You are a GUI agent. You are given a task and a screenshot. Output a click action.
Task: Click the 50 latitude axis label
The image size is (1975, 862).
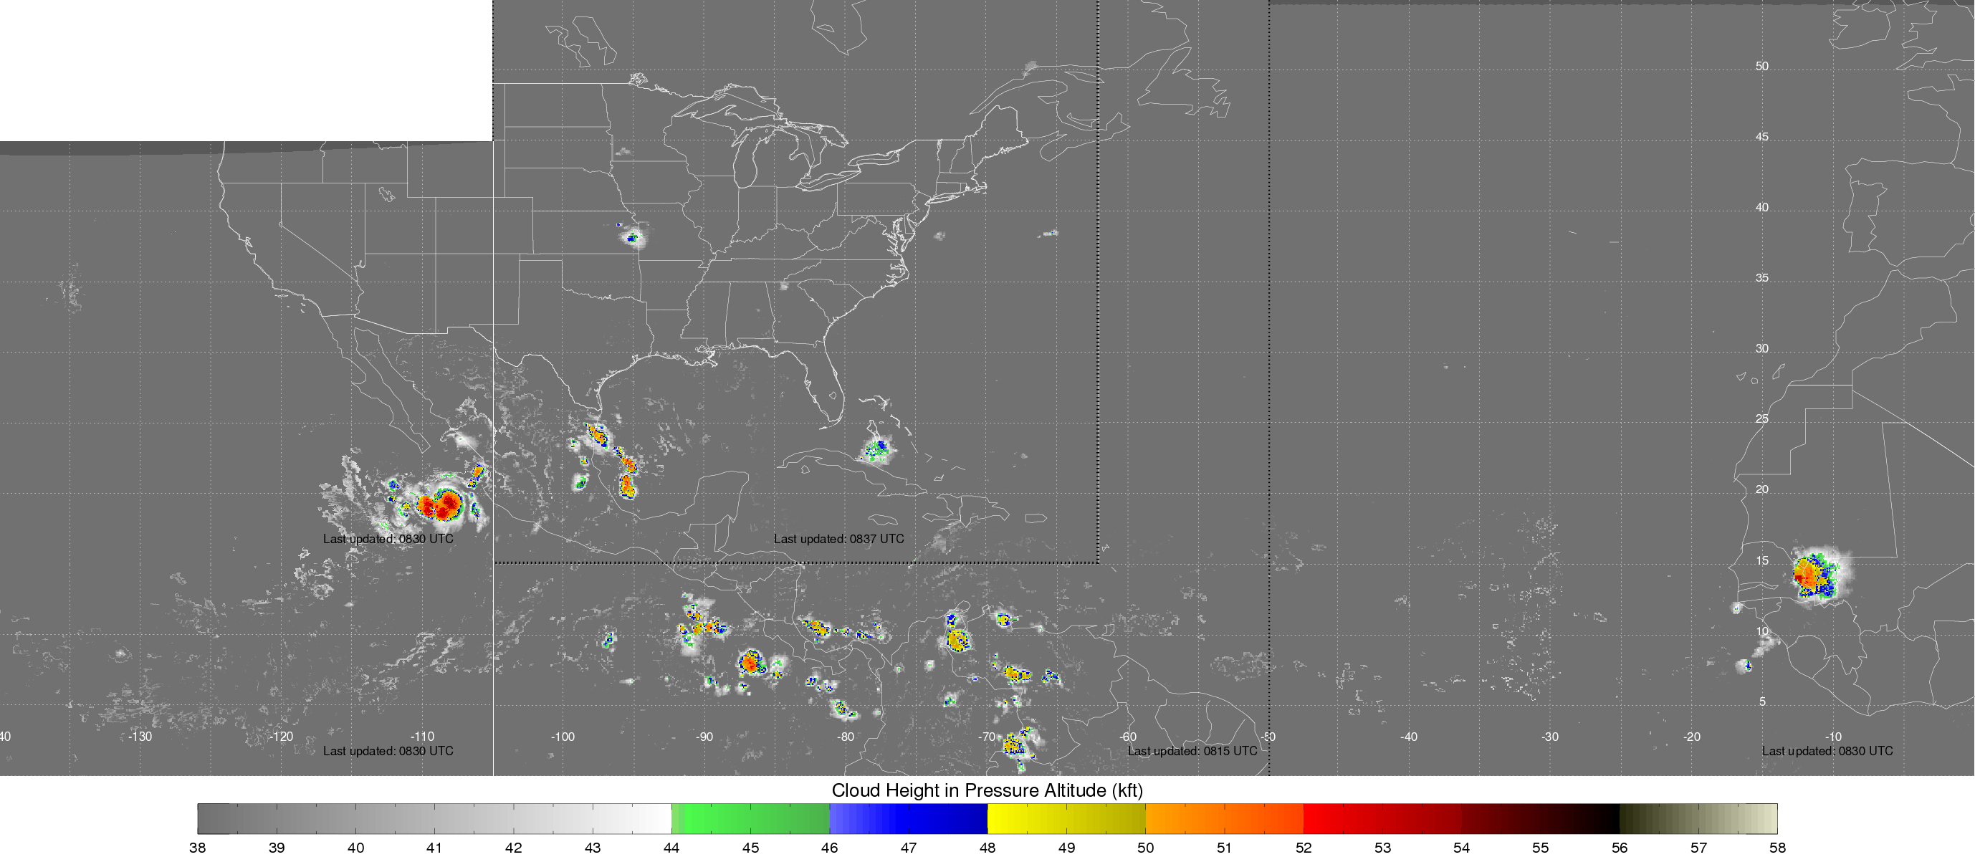[1762, 66]
